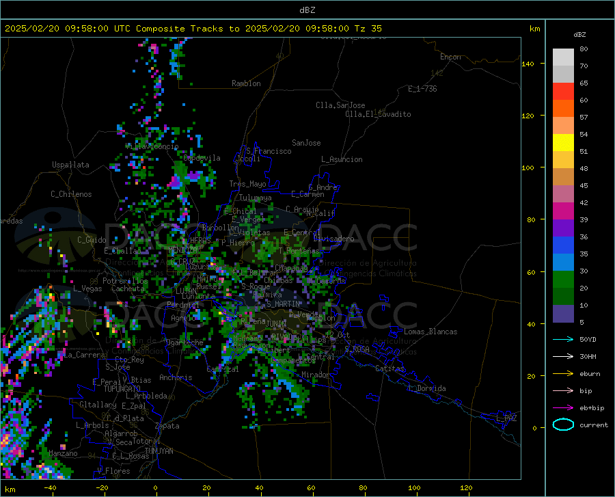
Task: Click the Perdriel map label
Action: coord(182,305)
